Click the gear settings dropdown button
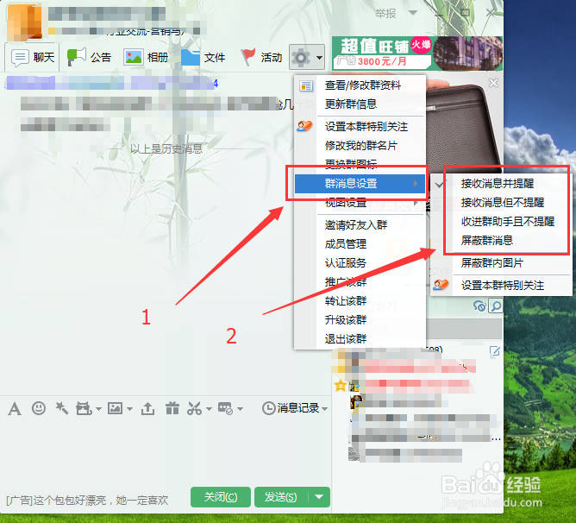 [307, 57]
